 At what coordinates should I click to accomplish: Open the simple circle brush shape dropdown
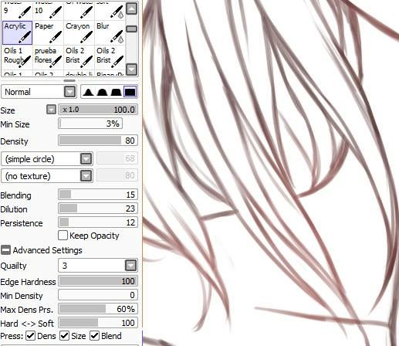pos(47,159)
